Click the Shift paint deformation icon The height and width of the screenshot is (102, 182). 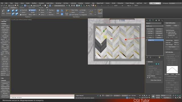(x=58, y=12)
